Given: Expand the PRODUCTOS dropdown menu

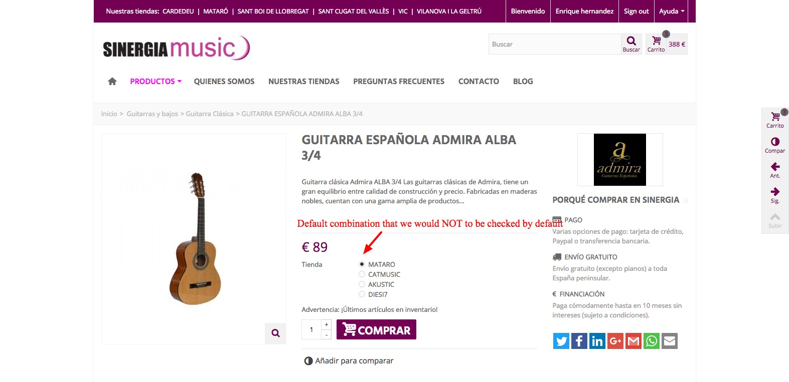Looking at the screenshot, I should pos(155,81).
